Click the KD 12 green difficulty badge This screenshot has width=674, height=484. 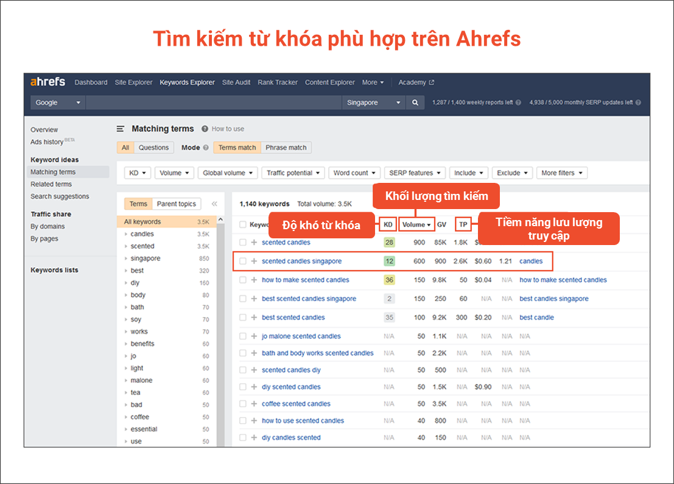390,261
